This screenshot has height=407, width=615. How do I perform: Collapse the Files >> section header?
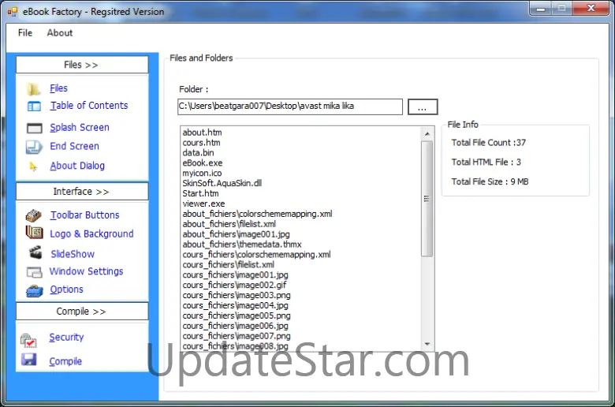point(82,65)
